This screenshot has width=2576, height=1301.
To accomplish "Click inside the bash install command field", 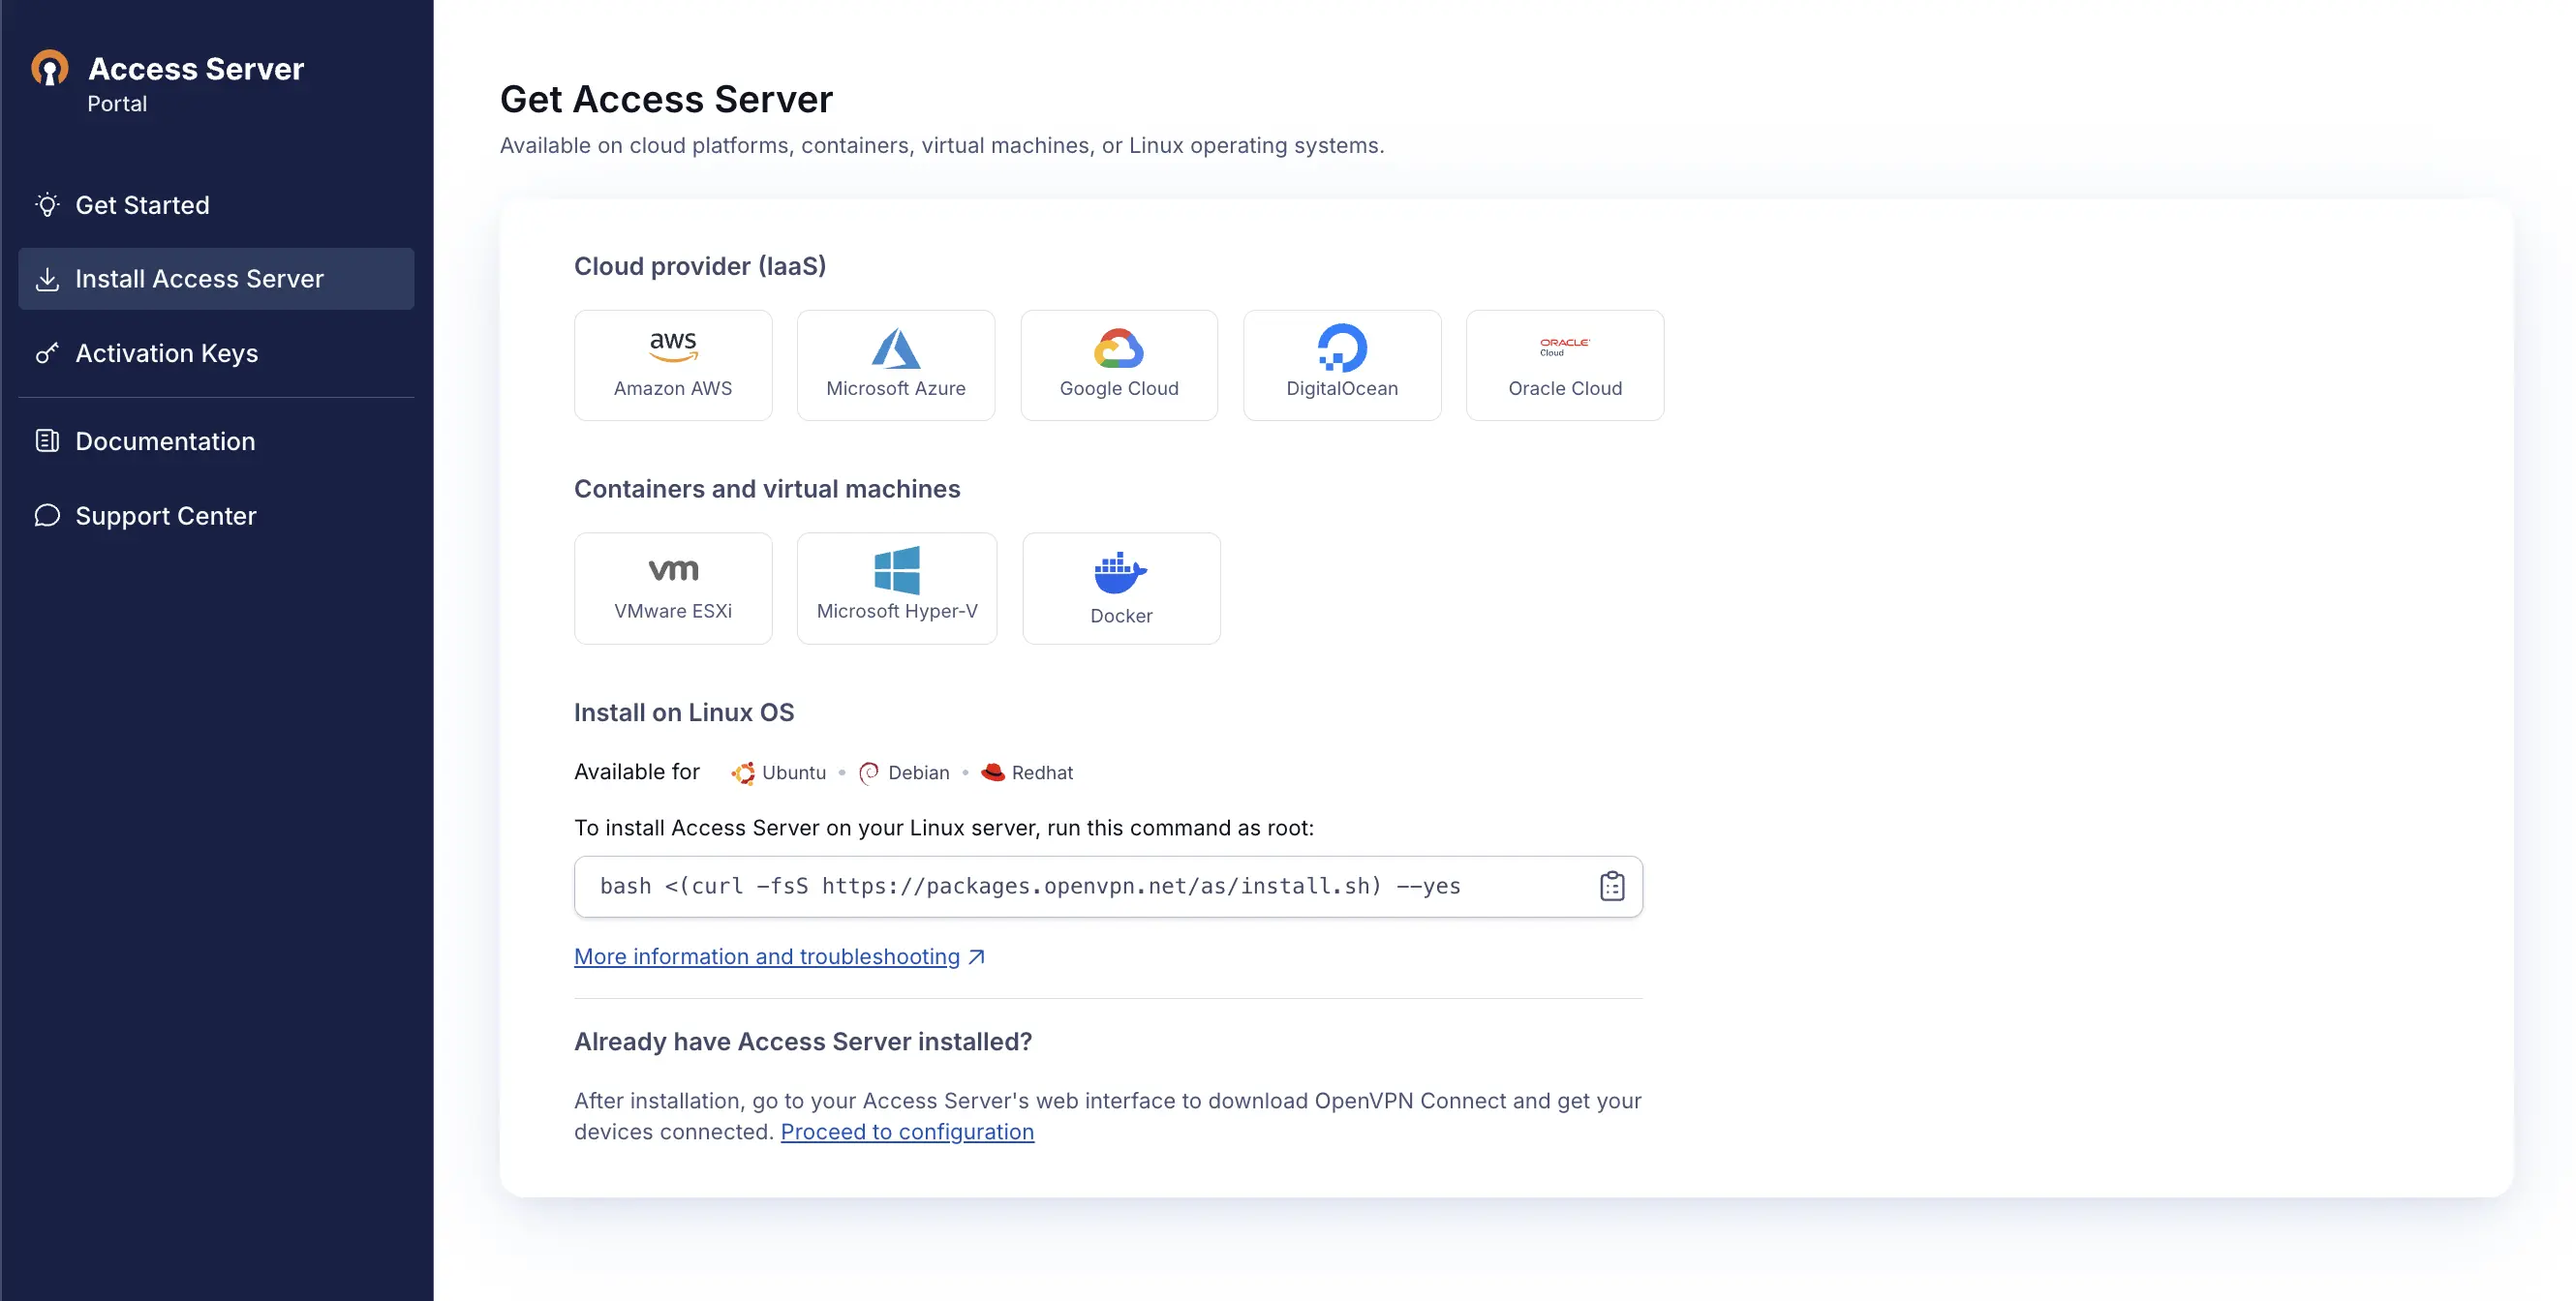I will tap(1030, 887).
